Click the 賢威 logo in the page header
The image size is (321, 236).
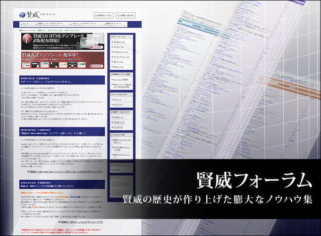(x=29, y=15)
